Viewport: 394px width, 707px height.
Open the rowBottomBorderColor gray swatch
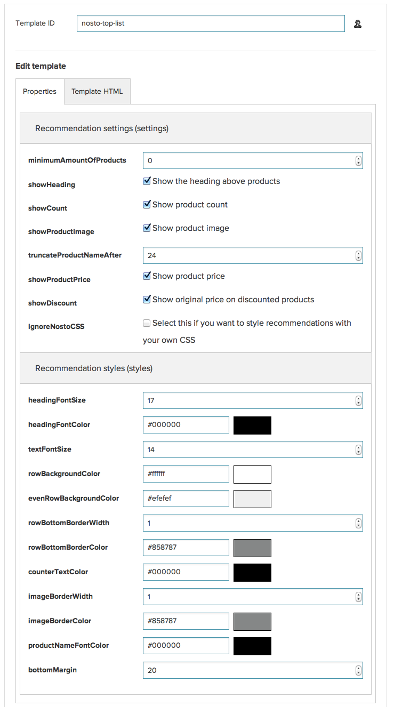pyautogui.click(x=252, y=548)
